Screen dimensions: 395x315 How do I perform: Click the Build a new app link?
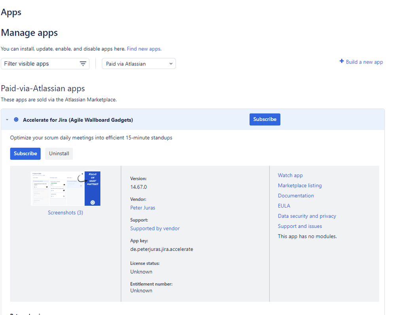point(364,62)
